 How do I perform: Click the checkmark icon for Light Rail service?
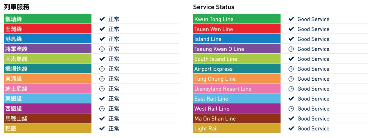click(x=291, y=128)
